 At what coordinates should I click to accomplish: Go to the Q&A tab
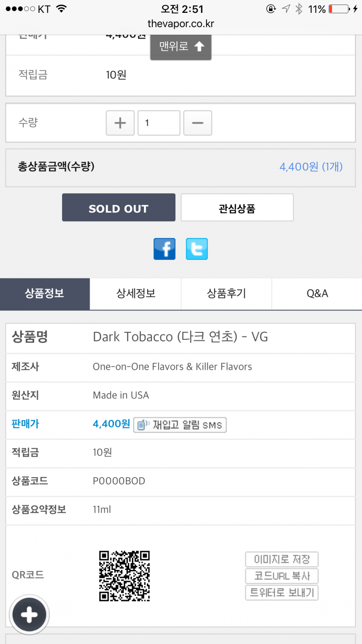pyautogui.click(x=317, y=294)
